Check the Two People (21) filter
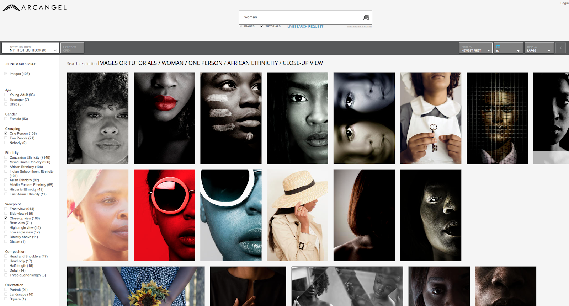569x306 pixels. tap(6, 138)
